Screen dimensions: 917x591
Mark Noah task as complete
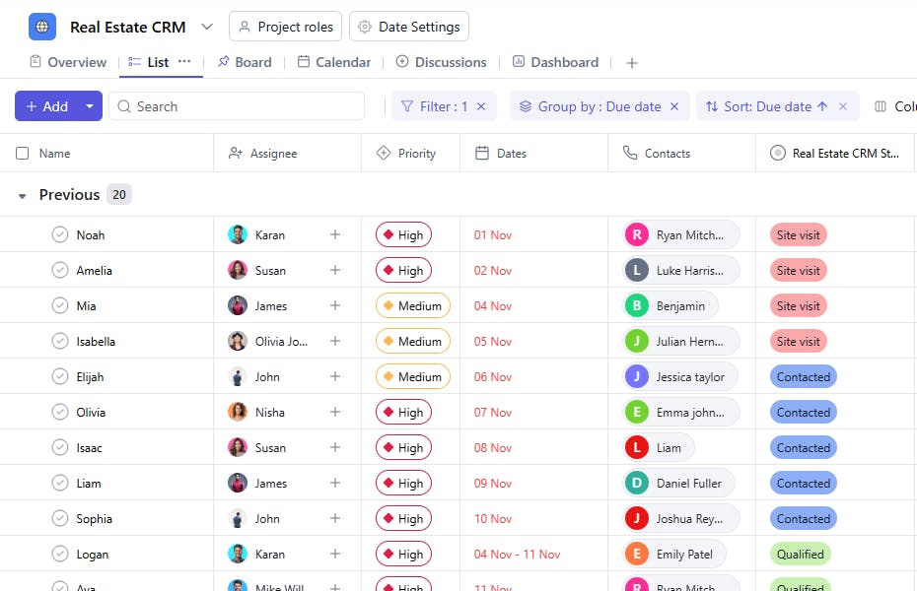(60, 234)
